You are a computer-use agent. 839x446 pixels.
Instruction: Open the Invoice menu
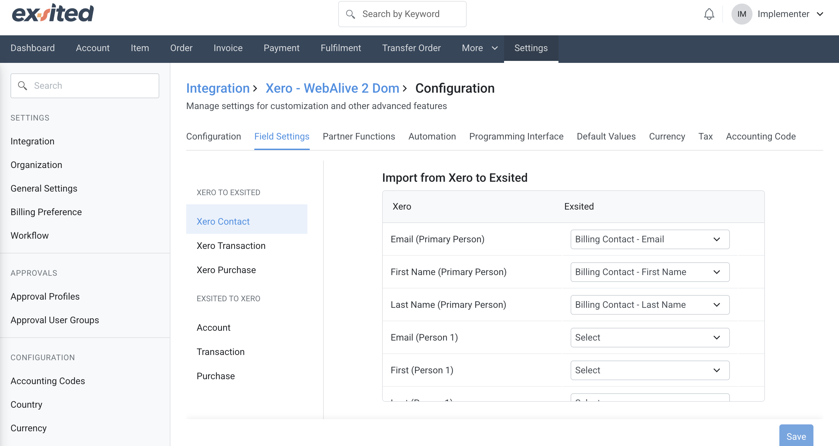pyautogui.click(x=228, y=48)
